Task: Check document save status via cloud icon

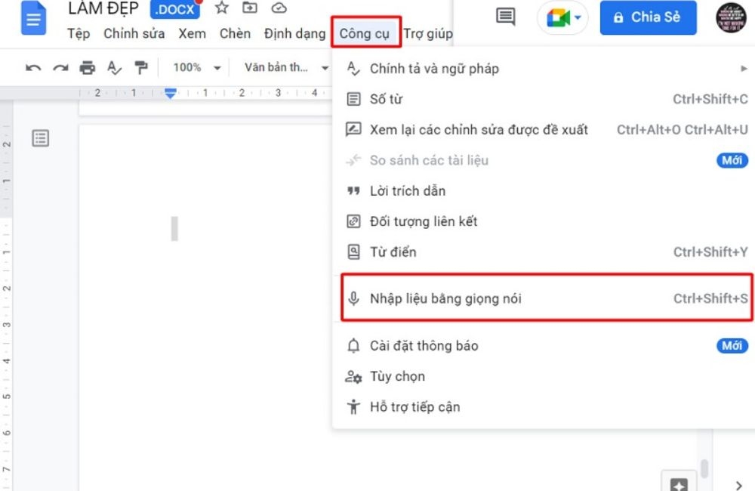Action: [279, 8]
